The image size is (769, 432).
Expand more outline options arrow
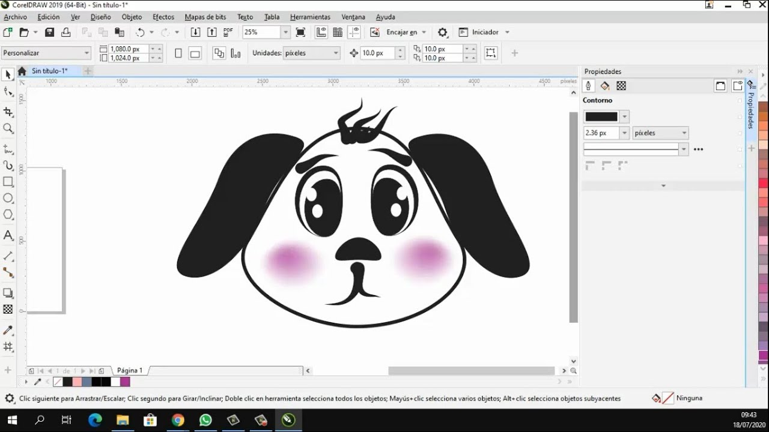point(663,186)
